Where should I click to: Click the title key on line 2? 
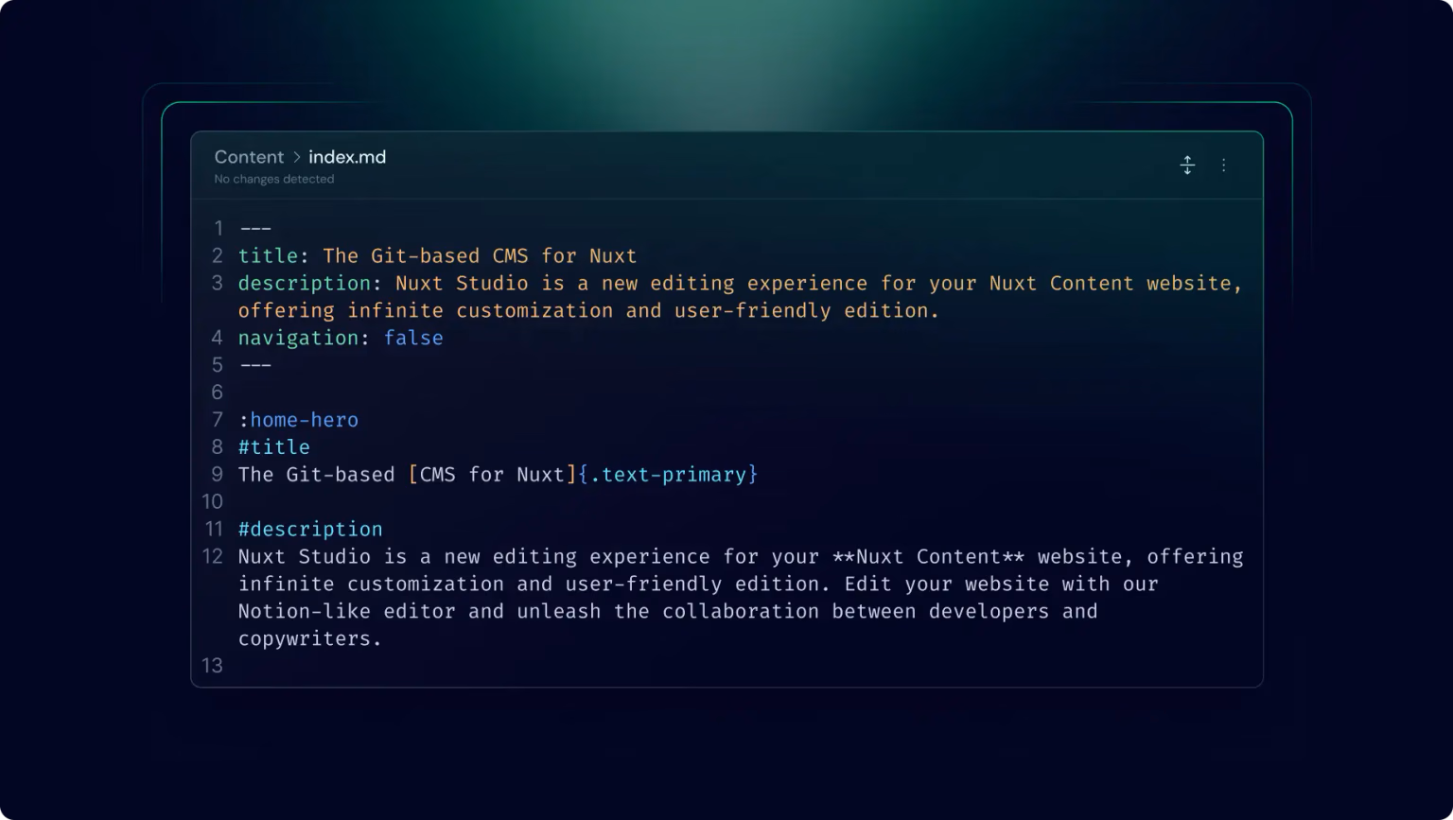point(269,255)
